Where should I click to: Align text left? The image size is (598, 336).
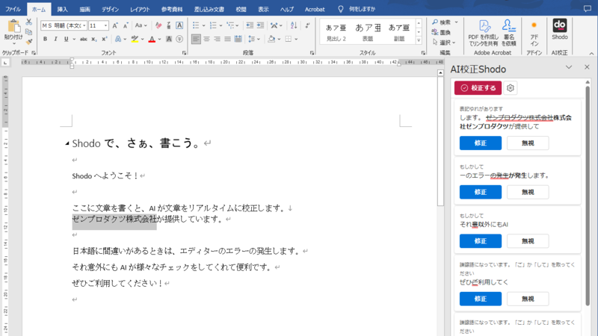coord(196,39)
